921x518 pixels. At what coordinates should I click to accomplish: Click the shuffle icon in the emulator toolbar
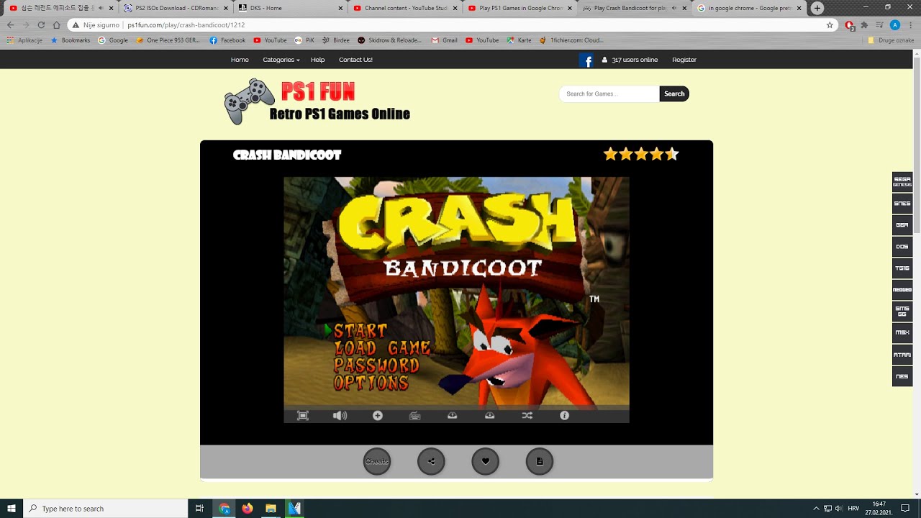pyautogui.click(x=527, y=416)
